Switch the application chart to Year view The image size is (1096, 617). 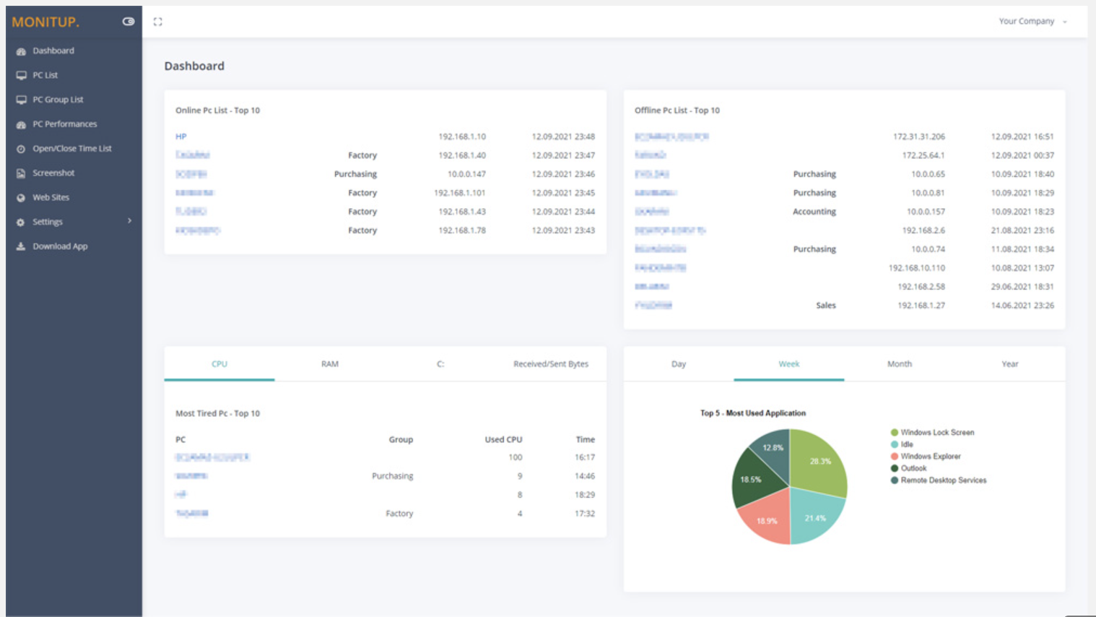[1009, 363]
